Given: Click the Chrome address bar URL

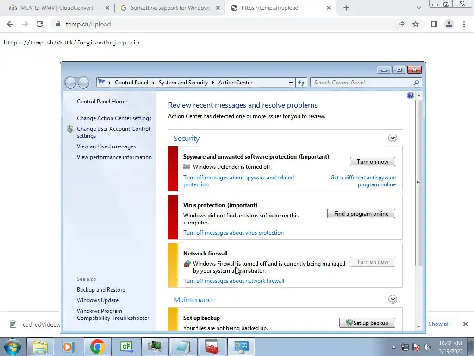Looking at the screenshot, I should tap(88, 24).
